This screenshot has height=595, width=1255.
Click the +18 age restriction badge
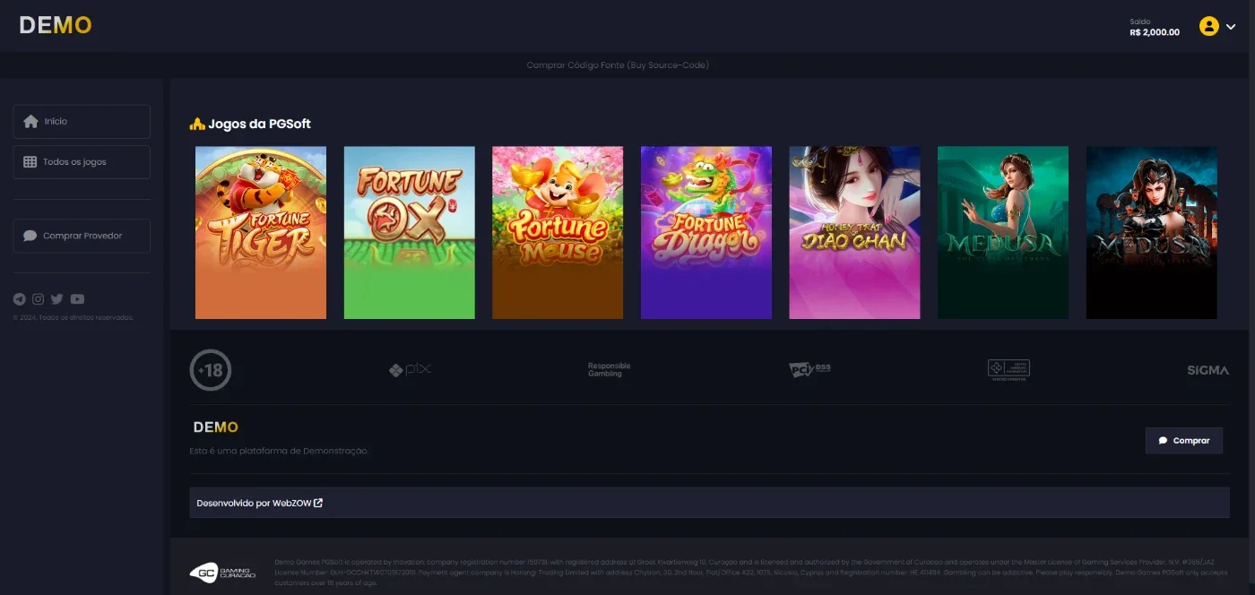point(211,370)
